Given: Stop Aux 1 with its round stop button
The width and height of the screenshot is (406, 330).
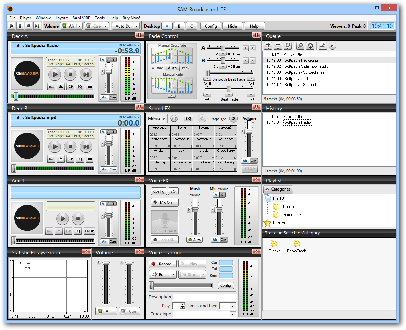Looking at the screenshot, I should tap(78, 219).
